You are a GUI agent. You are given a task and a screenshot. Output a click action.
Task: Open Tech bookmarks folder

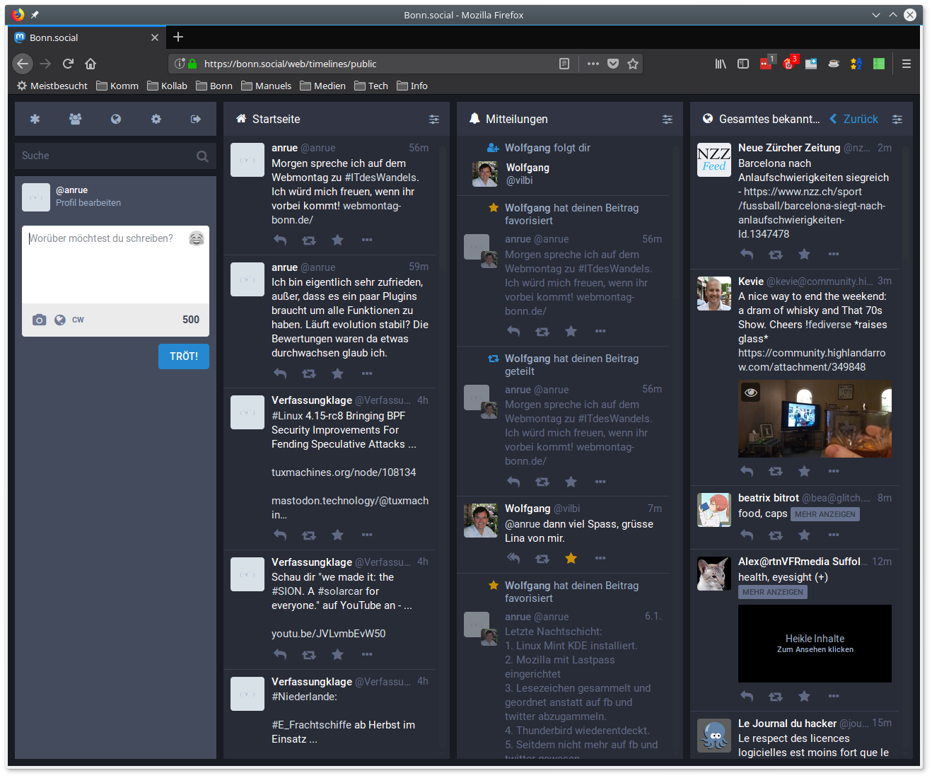(371, 86)
